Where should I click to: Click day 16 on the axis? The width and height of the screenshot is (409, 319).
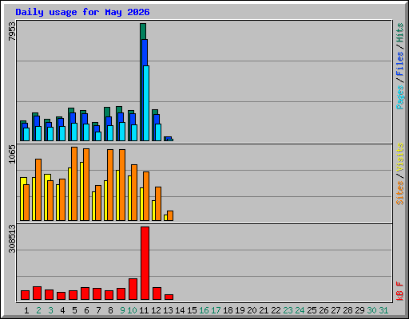click(x=204, y=310)
